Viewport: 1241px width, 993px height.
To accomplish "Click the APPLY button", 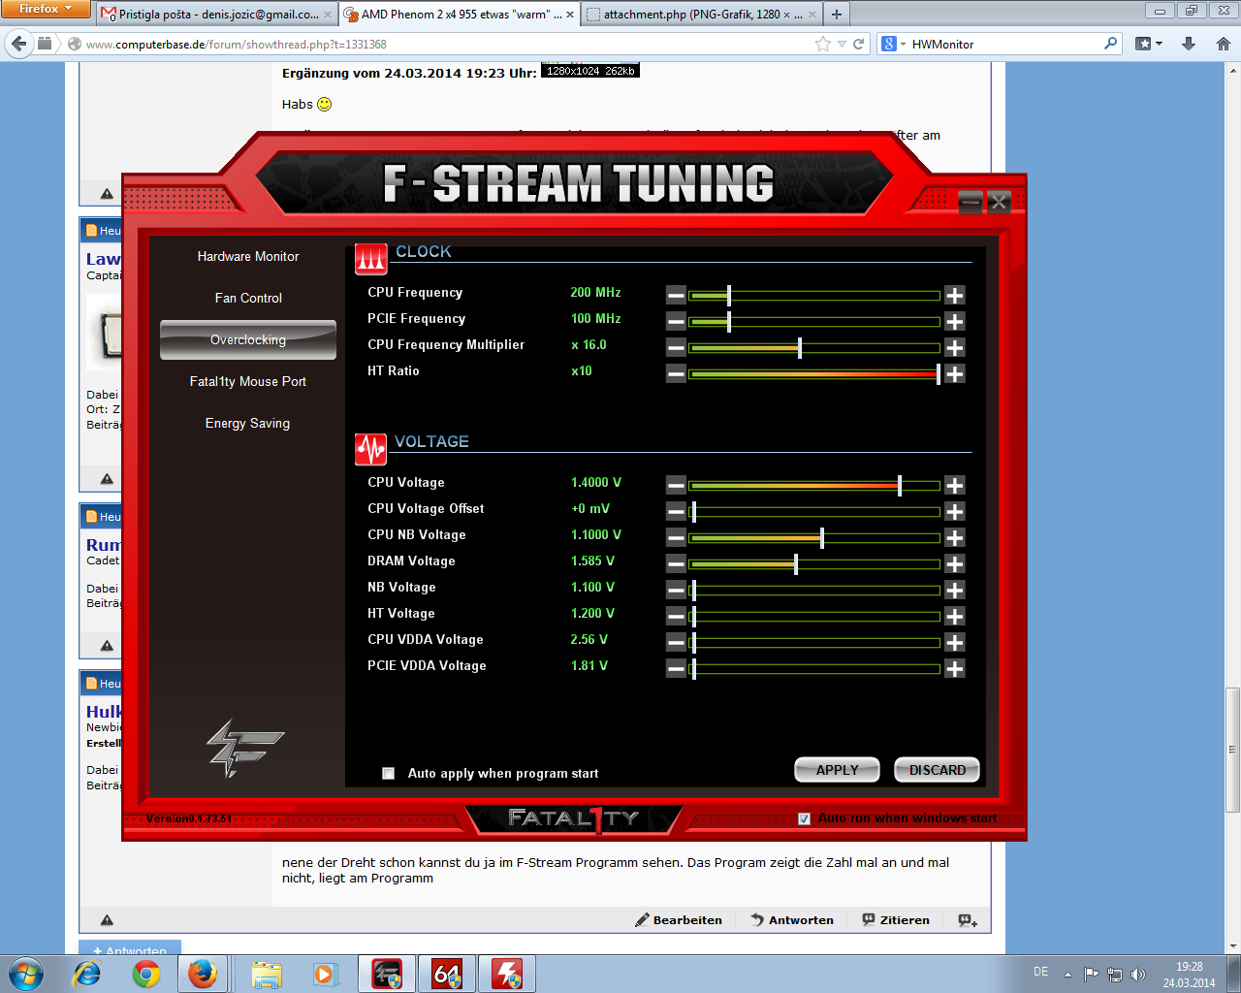I will pos(838,770).
